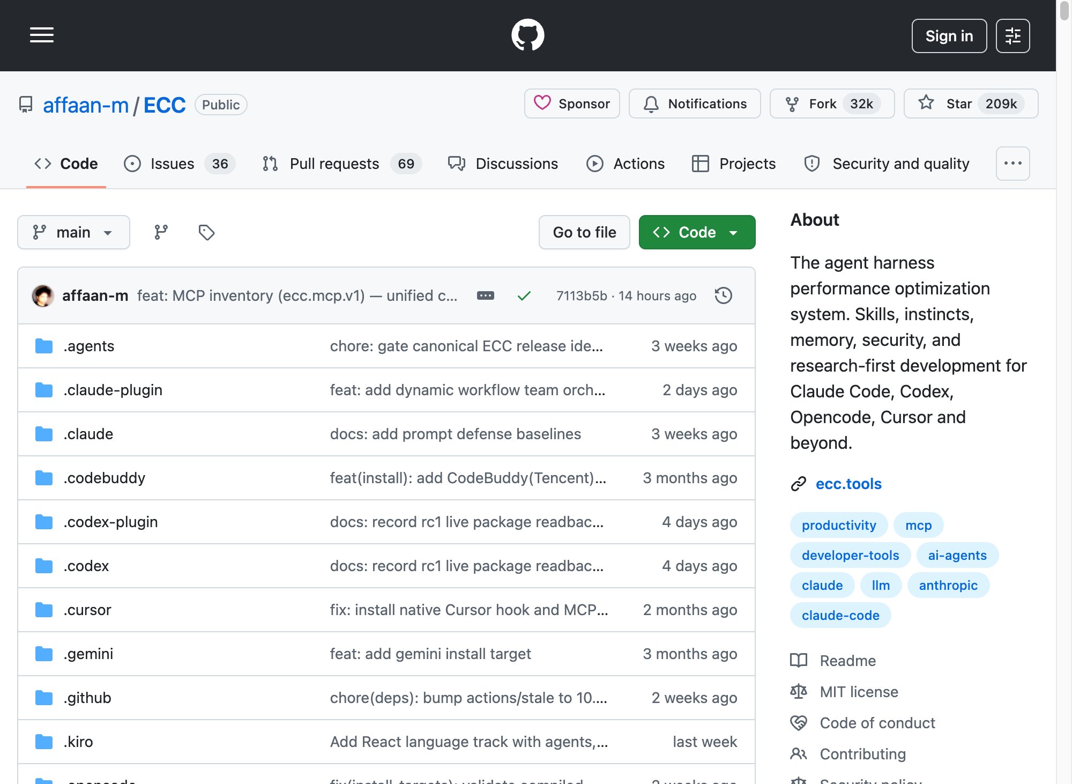Open the hamburger navigation menu
This screenshot has width=1072, height=784.
(x=42, y=35)
